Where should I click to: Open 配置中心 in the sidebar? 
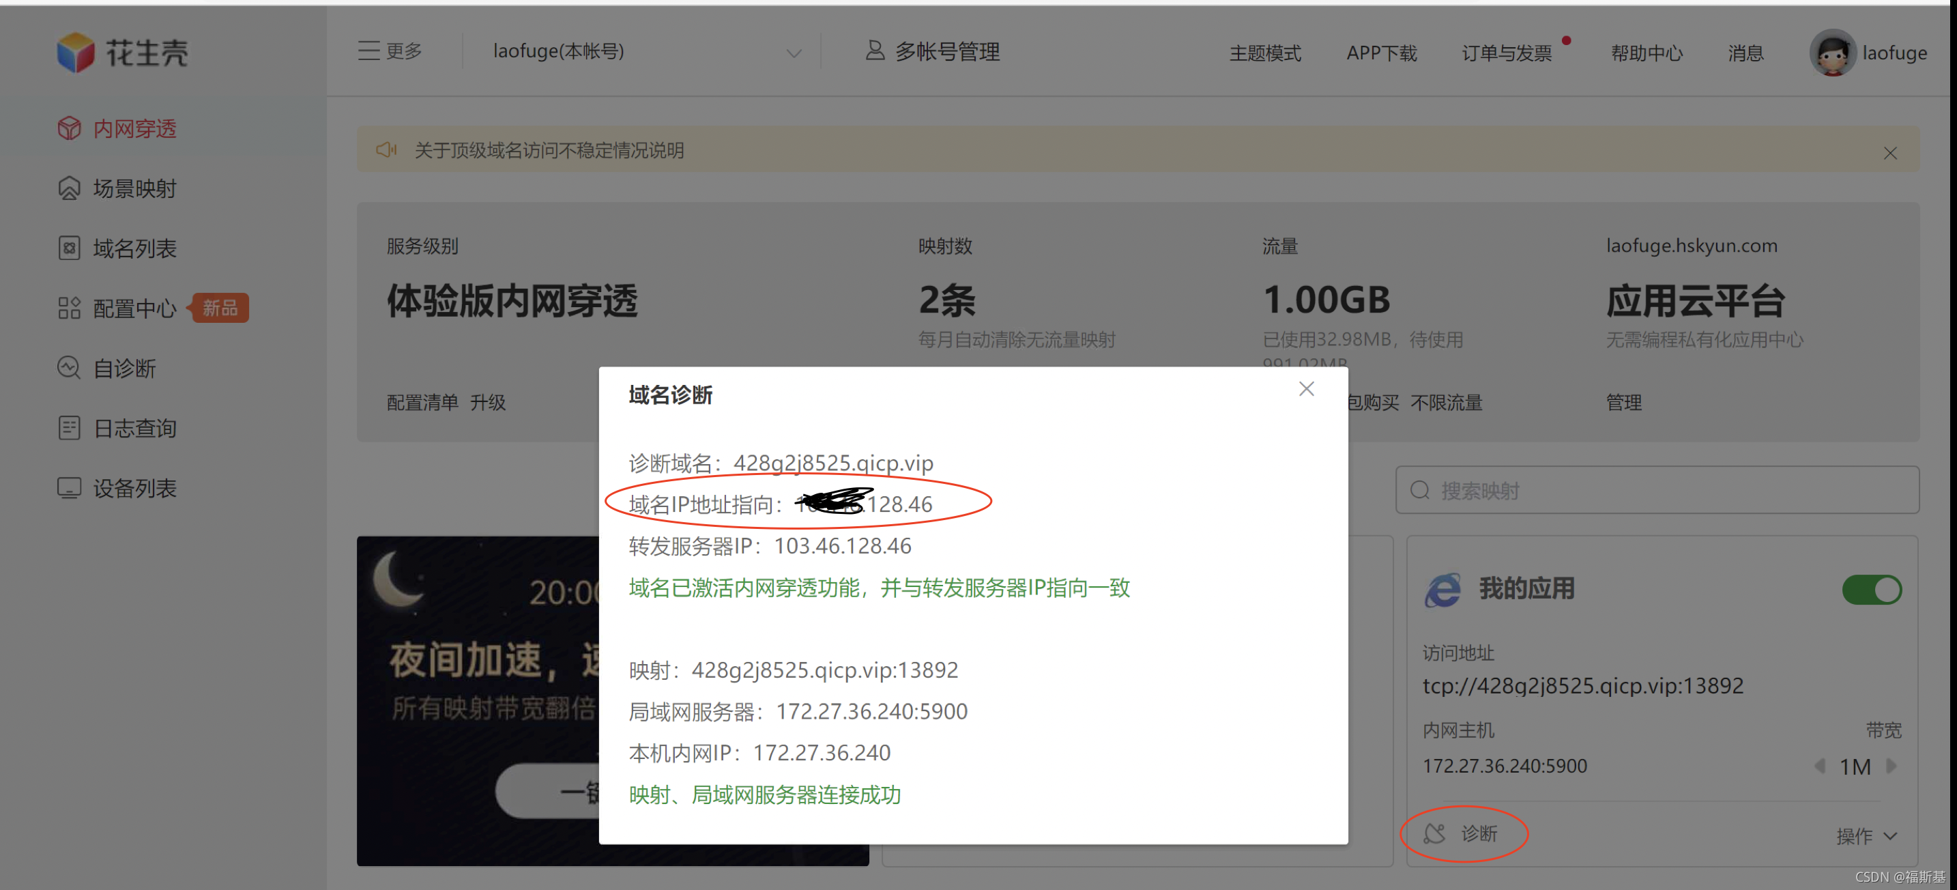pos(117,308)
